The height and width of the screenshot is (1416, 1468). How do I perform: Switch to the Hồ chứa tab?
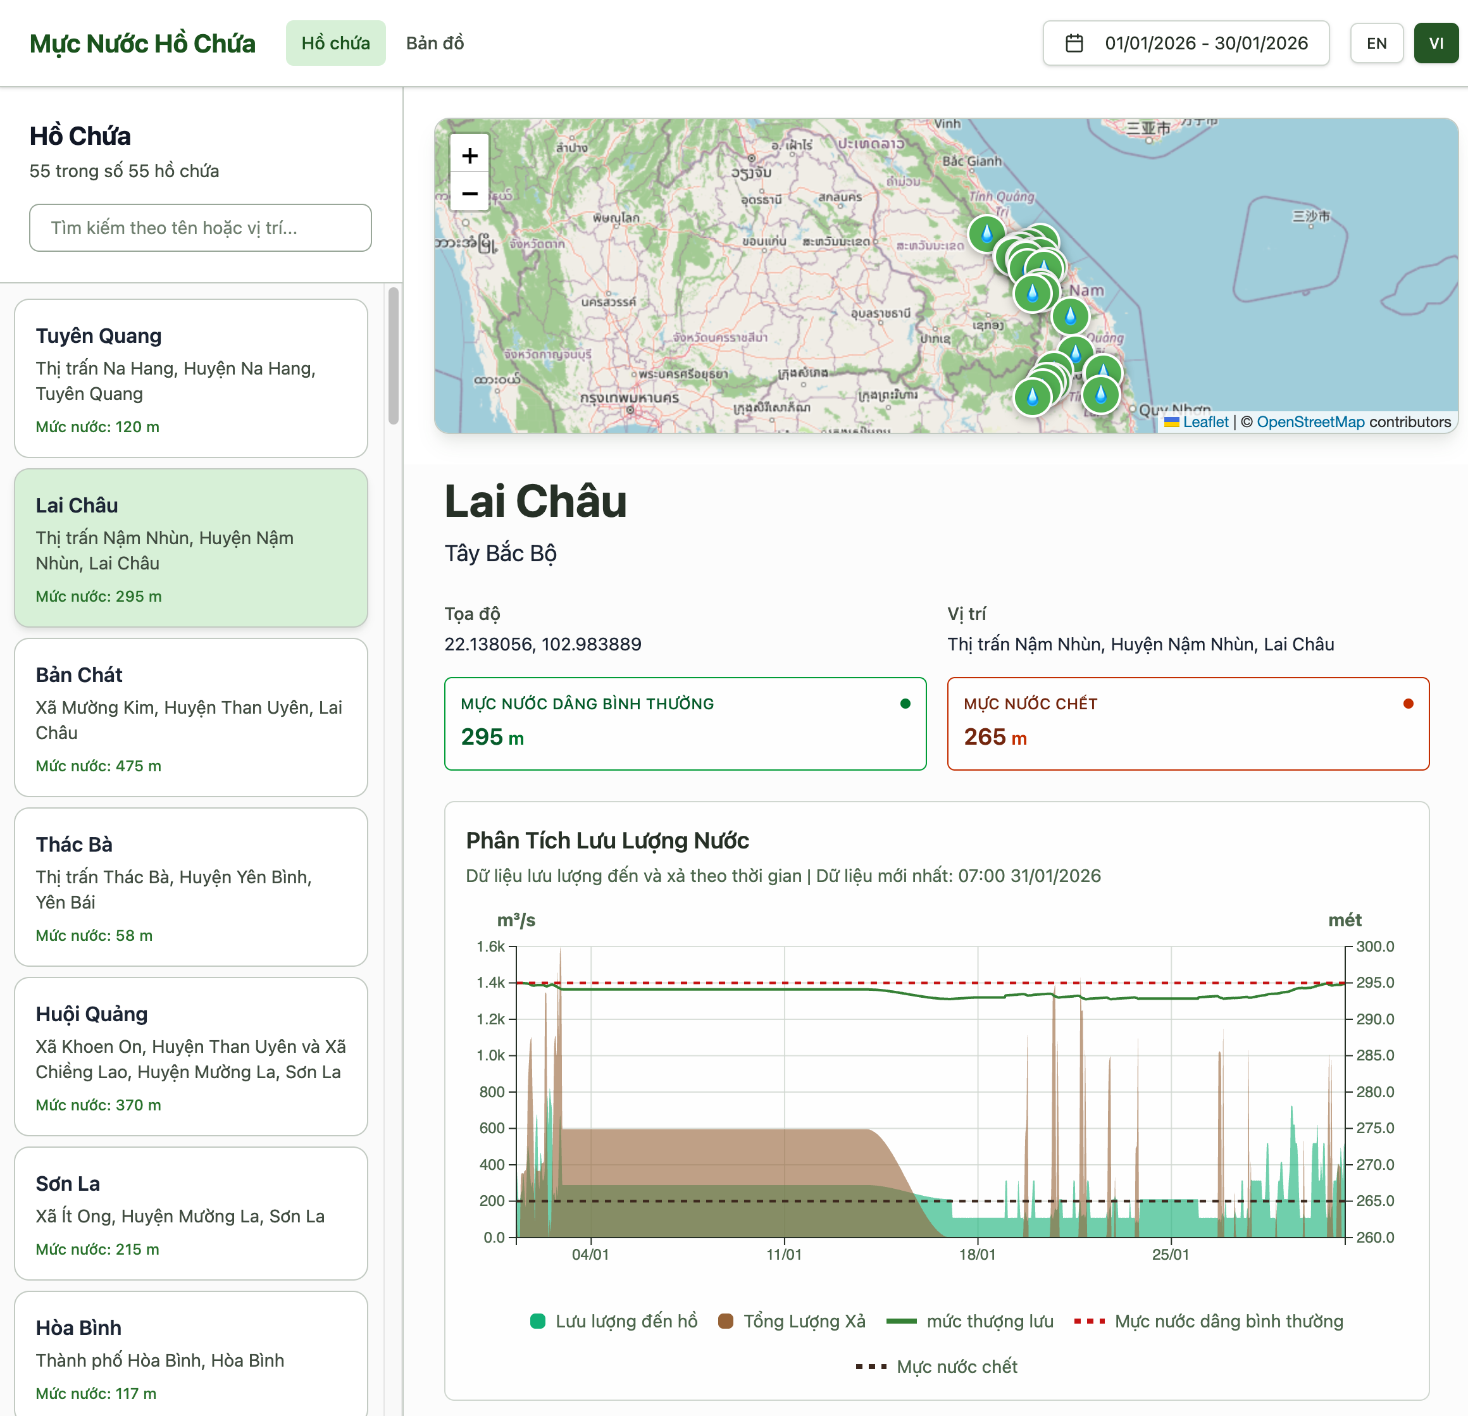click(335, 44)
